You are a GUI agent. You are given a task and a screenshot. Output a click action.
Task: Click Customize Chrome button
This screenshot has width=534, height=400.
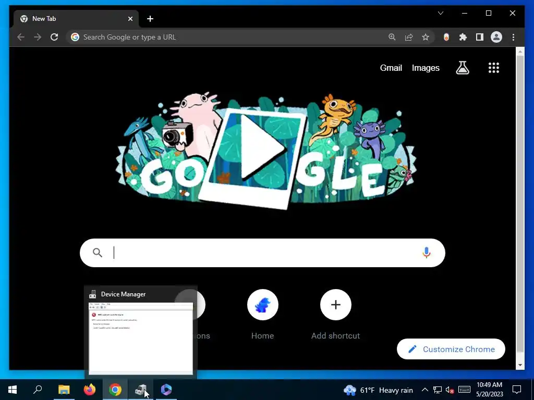(451, 349)
